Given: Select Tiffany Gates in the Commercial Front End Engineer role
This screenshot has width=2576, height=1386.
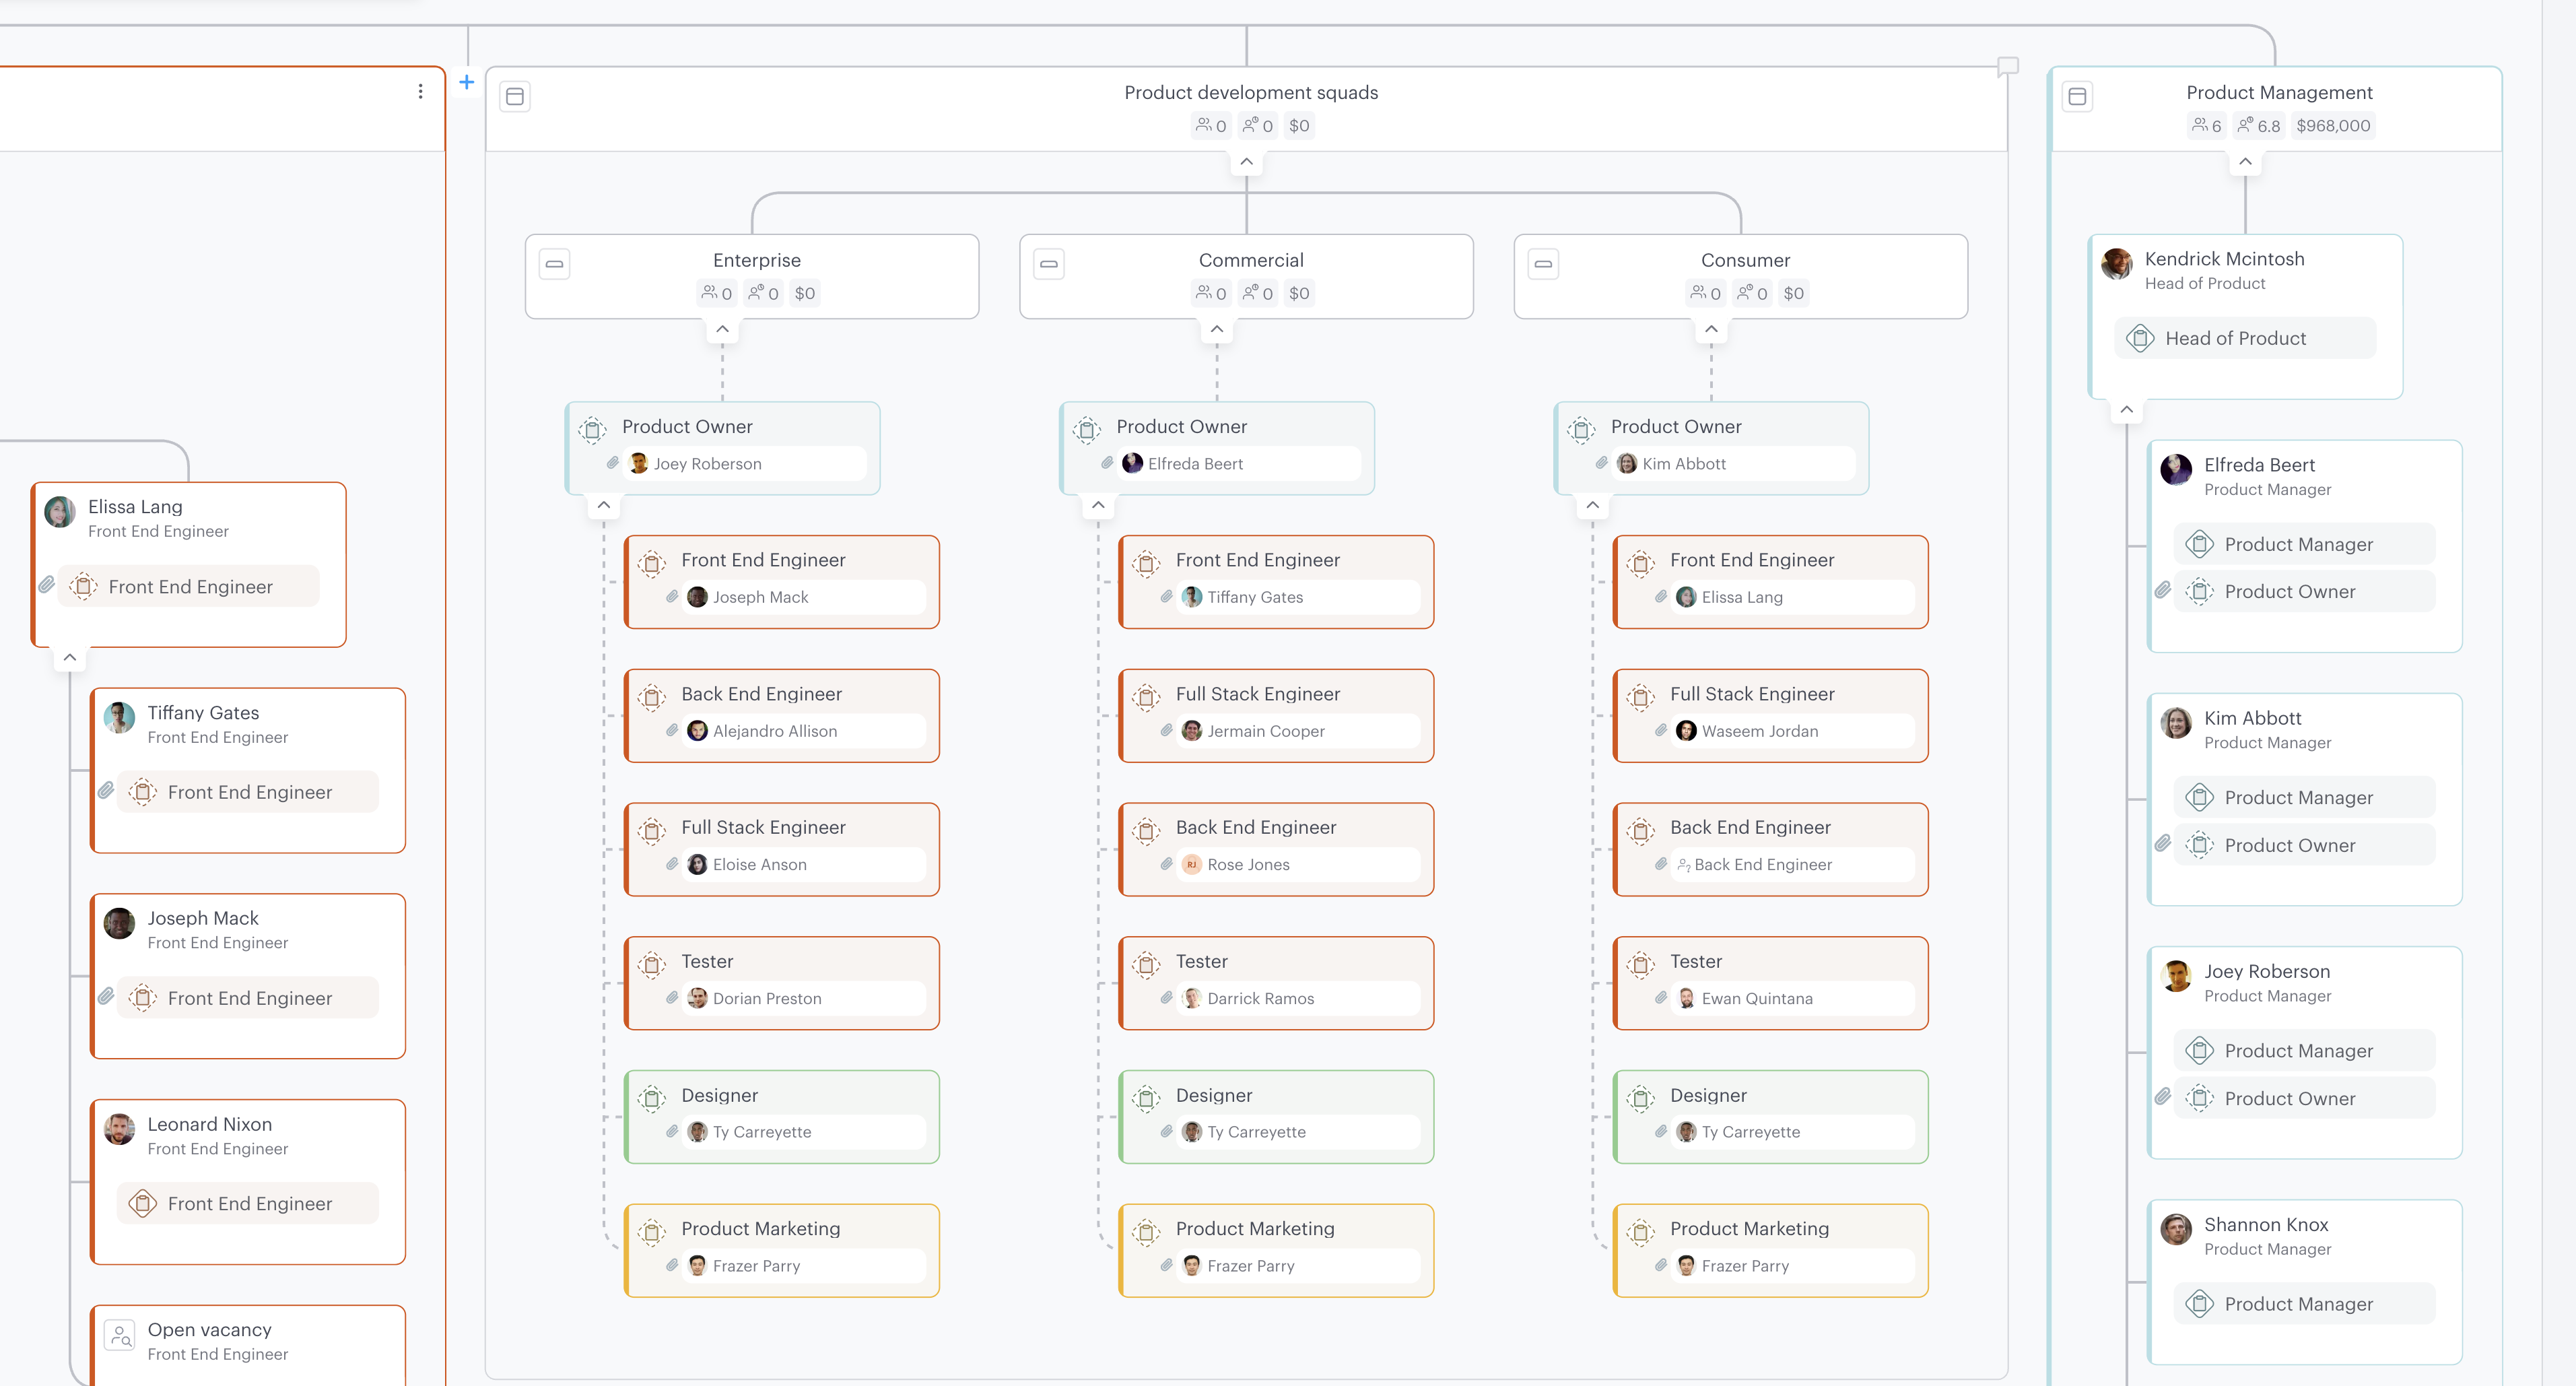Looking at the screenshot, I should (x=1254, y=597).
